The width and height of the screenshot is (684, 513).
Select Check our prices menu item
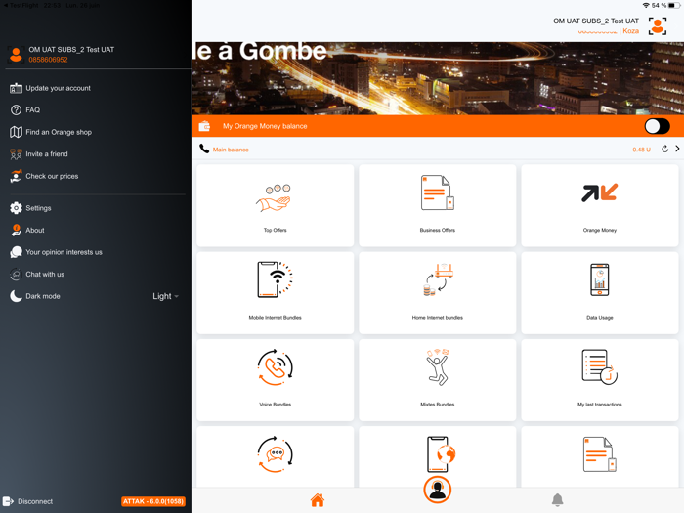tap(52, 176)
